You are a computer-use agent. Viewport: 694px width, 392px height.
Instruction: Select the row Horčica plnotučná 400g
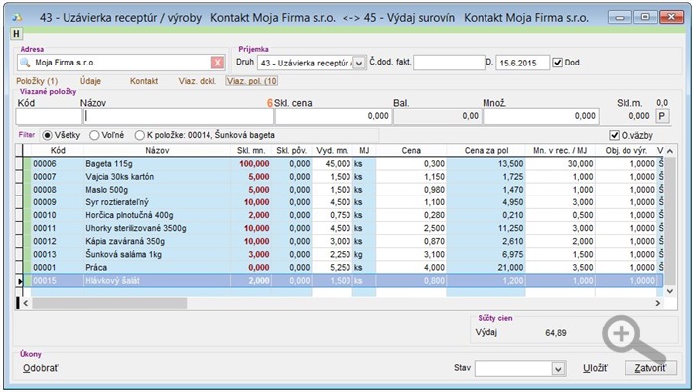(343, 215)
